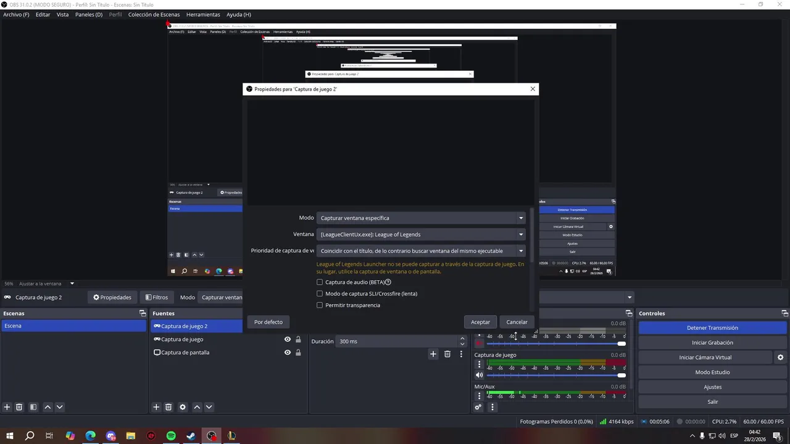
Task: Open the Ventana dropdown showing League of Legends
Action: tap(421, 234)
